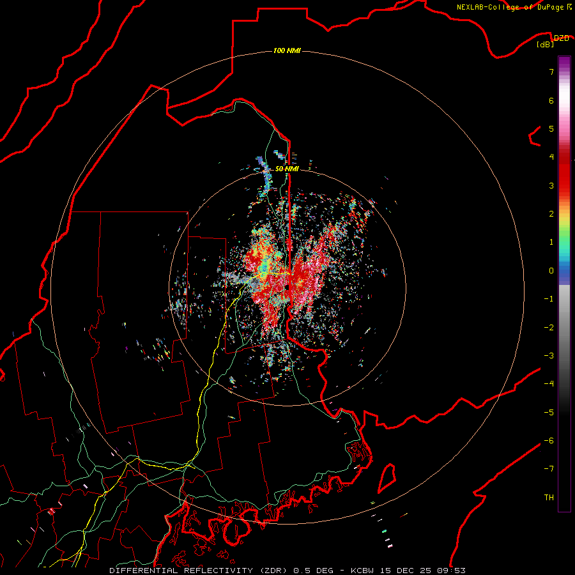This screenshot has width=575, height=575.
Task: Click the 0 value on the color scale
Action: (551, 271)
